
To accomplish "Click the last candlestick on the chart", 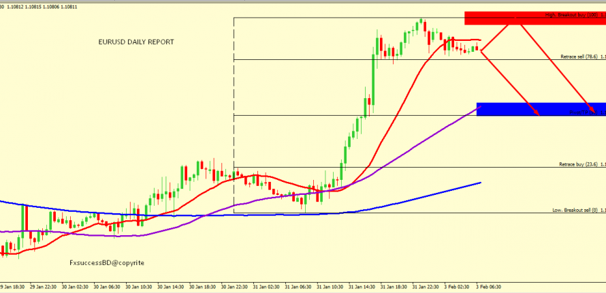I will point(478,48).
